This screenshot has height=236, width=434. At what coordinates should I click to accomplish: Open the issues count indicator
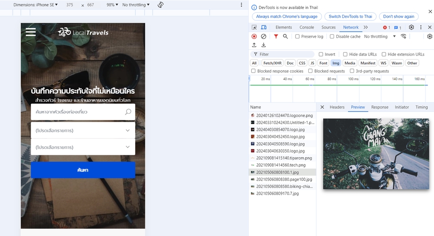point(398,28)
